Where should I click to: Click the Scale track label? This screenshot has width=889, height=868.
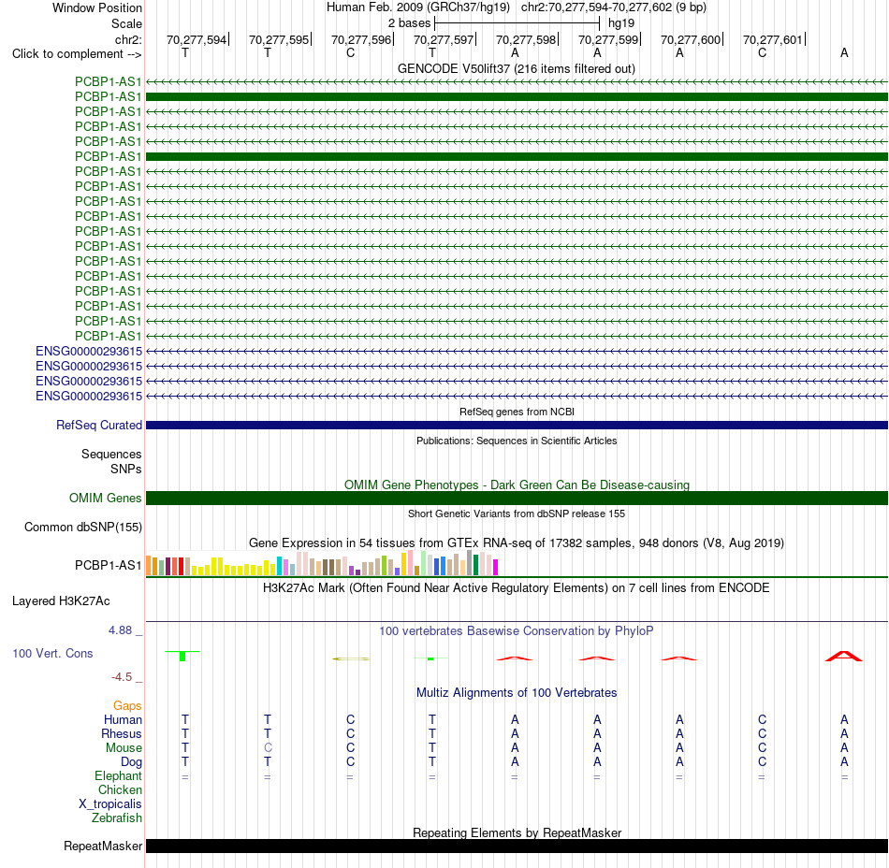(126, 23)
